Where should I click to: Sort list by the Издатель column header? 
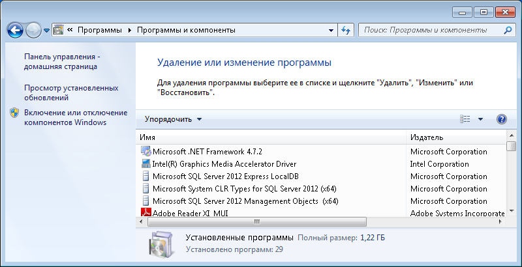point(456,137)
